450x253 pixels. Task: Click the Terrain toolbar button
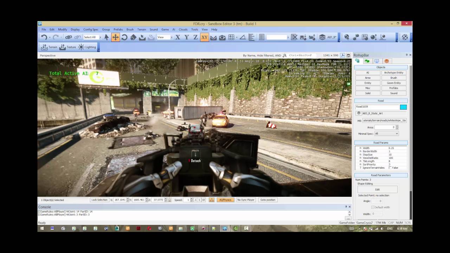pyautogui.click(x=49, y=47)
